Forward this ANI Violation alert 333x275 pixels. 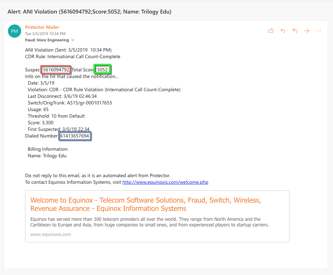tap(307, 31)
